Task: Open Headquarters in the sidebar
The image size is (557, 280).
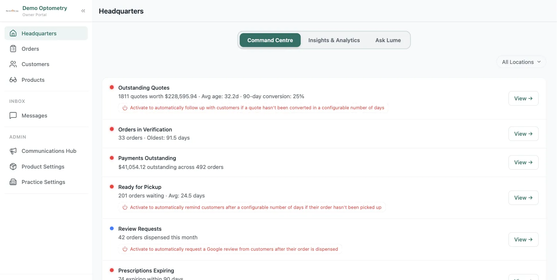Action: pyautogui.click(x=46, y=33)
